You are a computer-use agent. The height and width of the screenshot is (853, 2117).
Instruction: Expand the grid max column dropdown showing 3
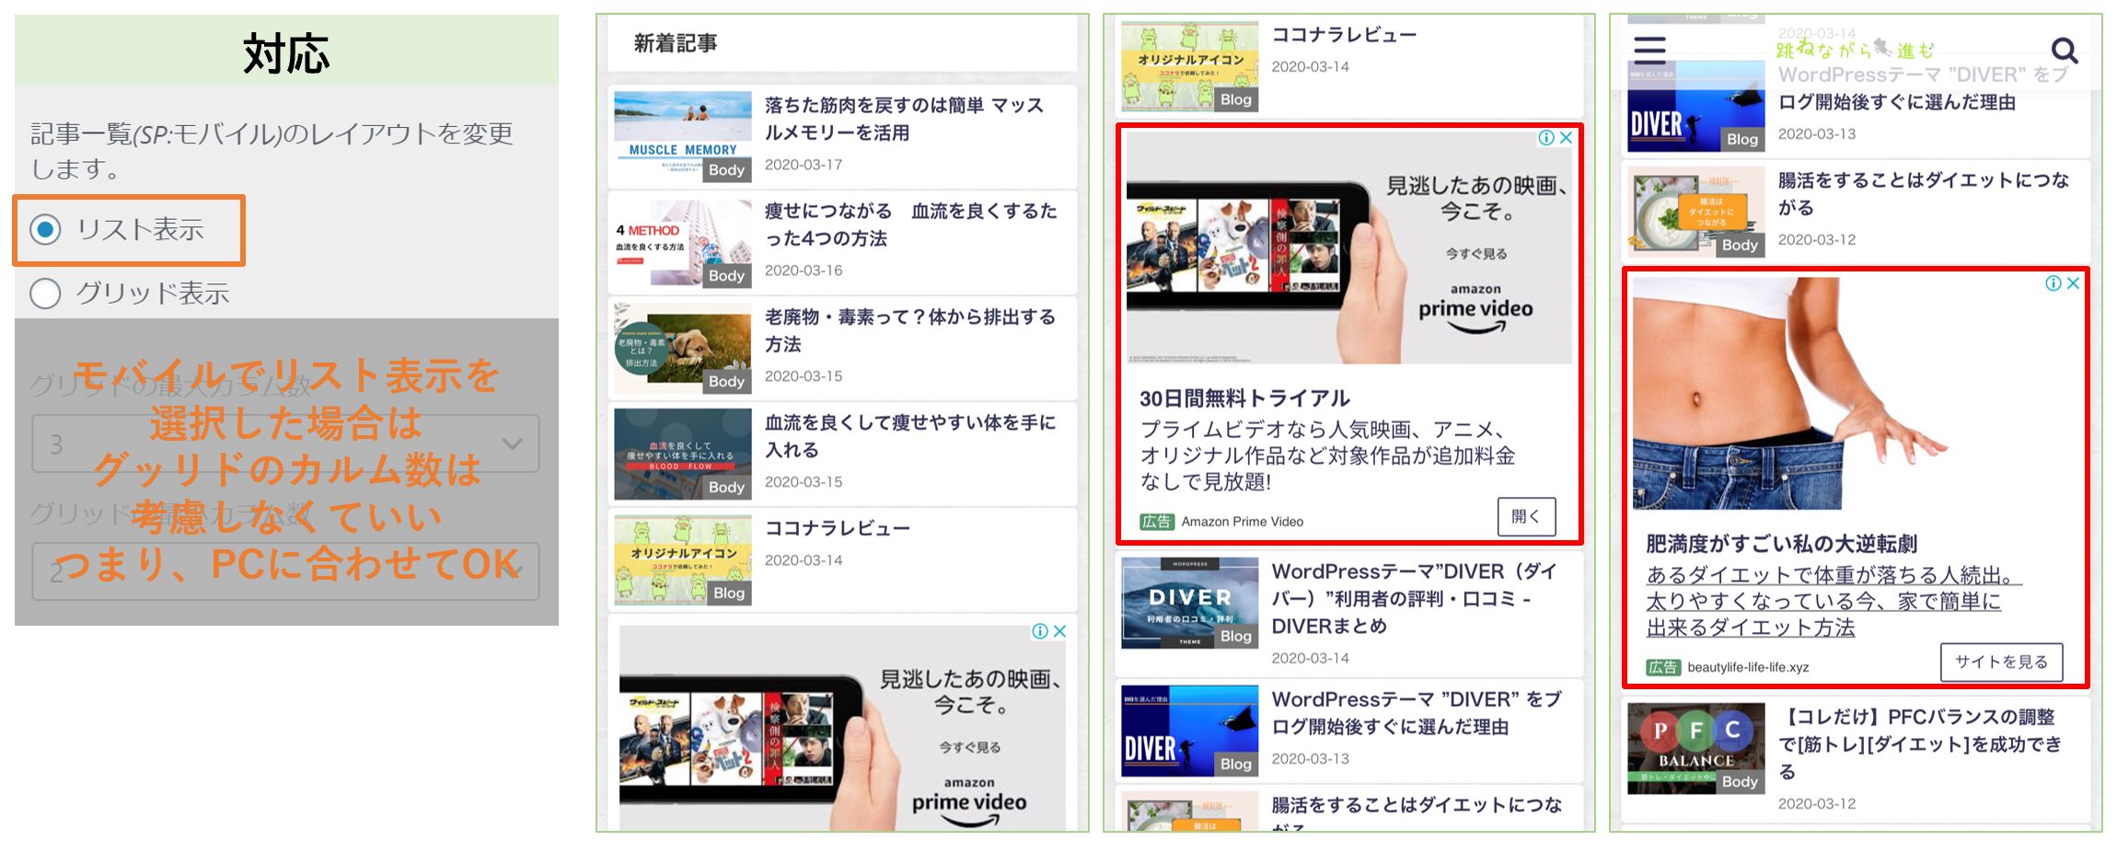[x=285, y=444]
